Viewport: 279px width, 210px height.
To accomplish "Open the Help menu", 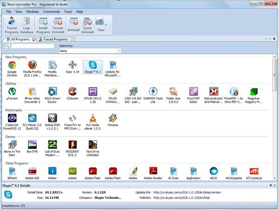I will tap(79, 12).
